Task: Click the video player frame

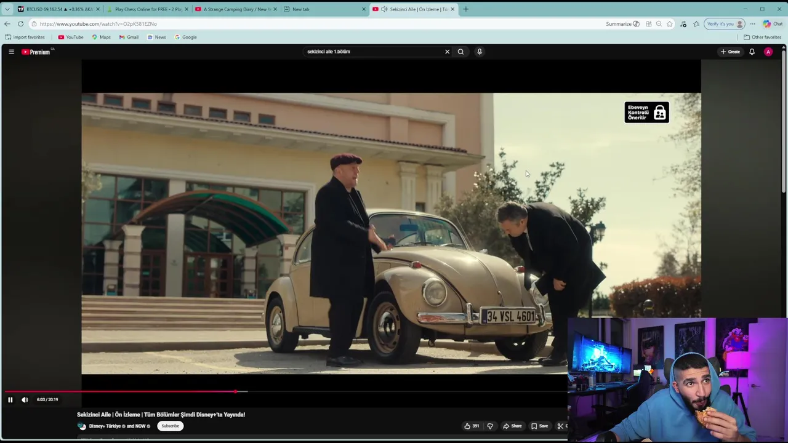Action: [x=391, y=234]
